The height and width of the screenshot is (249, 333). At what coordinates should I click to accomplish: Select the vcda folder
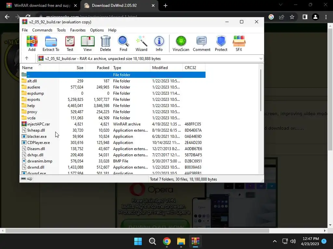click(x=31, y=118)
